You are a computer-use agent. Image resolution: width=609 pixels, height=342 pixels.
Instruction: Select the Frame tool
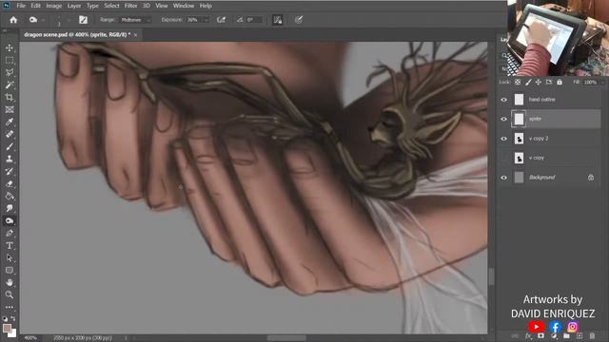coord(10,110)
